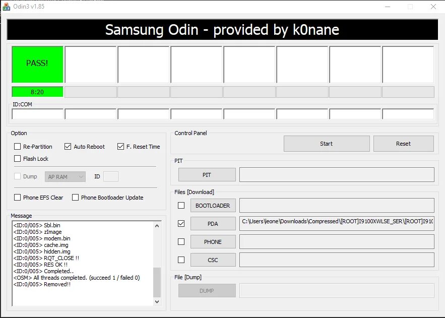Click the PHONE file button
The width and height of the screenshot is (445, 318).
(x=213, y=242)
